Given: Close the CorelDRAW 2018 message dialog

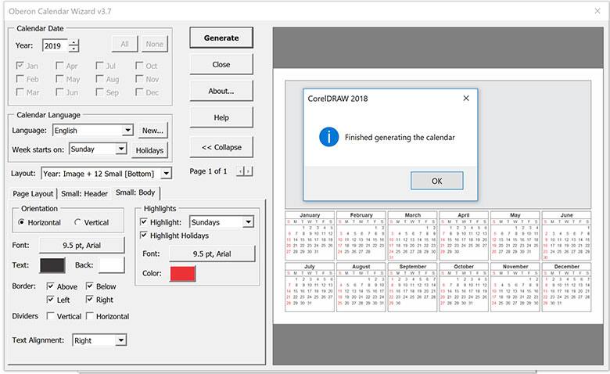Looking at the screenshot, I should (x=466, y=99).
